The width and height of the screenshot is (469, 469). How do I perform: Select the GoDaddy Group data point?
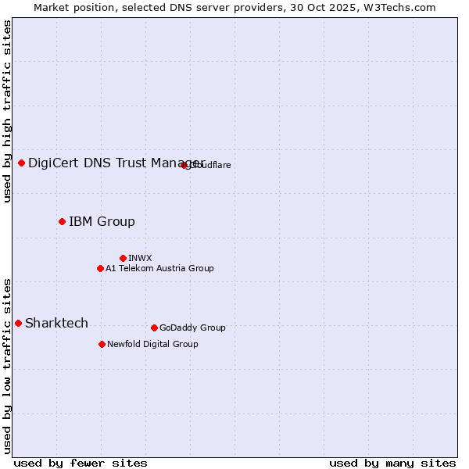click(154, 328)
